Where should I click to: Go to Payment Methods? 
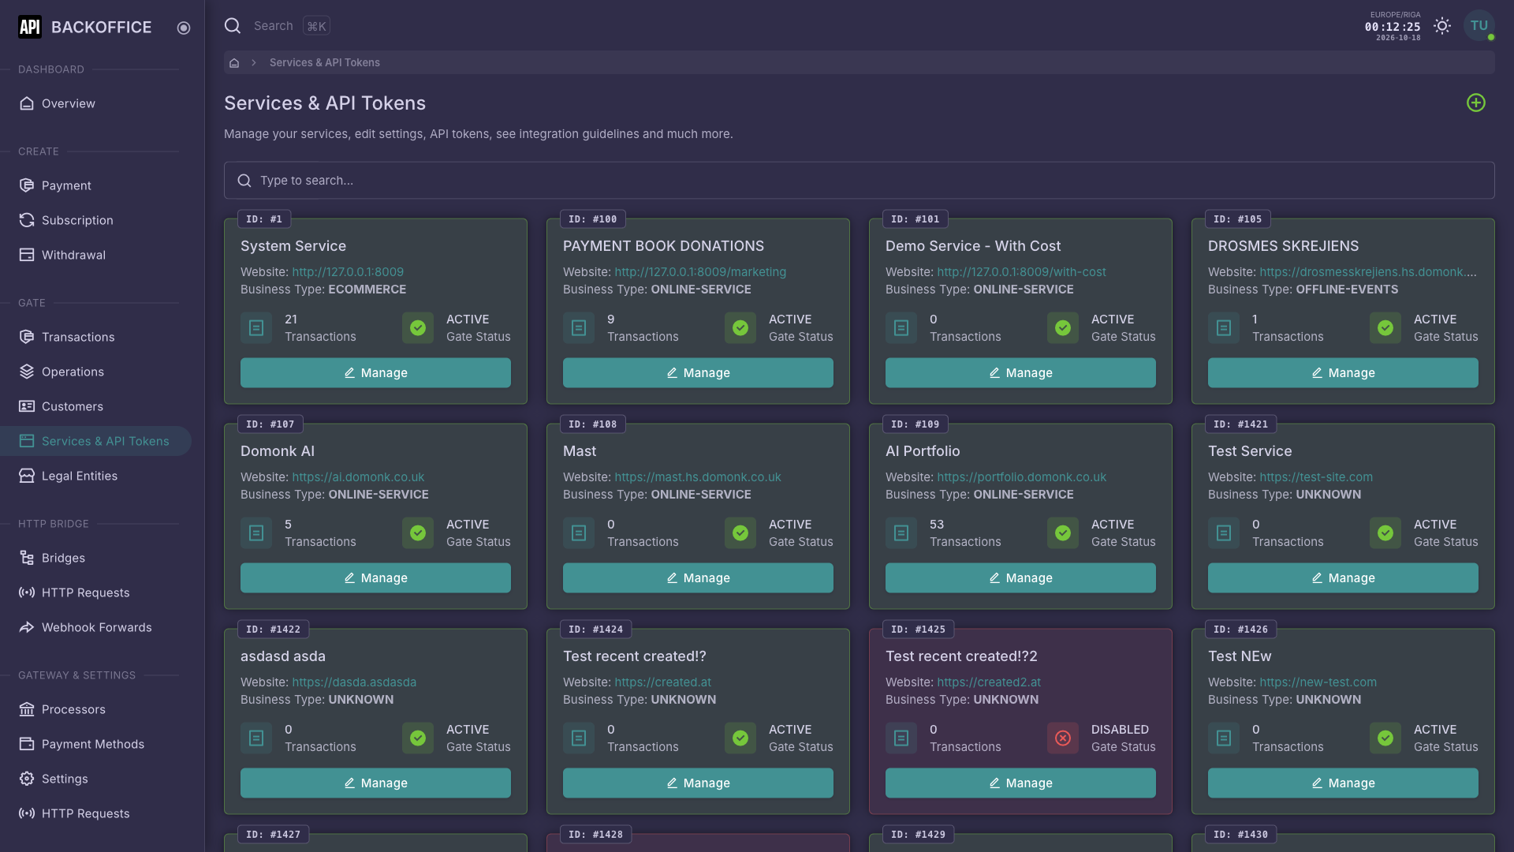point(95,744)
